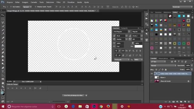Toggle Faux Italic in Character panel
The height and width of the screenshot is (109, 194).
119,51
